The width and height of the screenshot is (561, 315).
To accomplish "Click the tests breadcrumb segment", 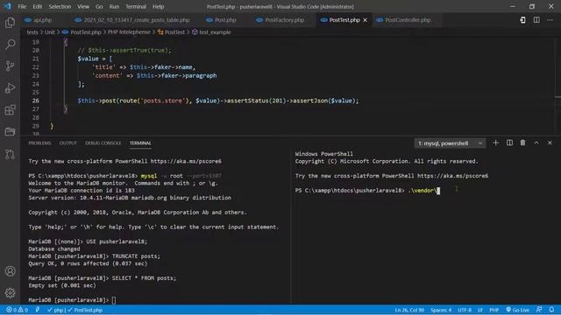I will coord(32,32).
